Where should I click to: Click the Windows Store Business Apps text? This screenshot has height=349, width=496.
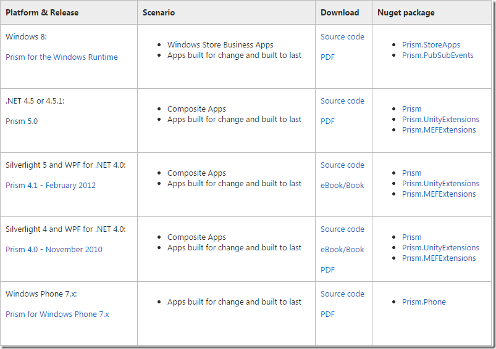pos(220,45)
